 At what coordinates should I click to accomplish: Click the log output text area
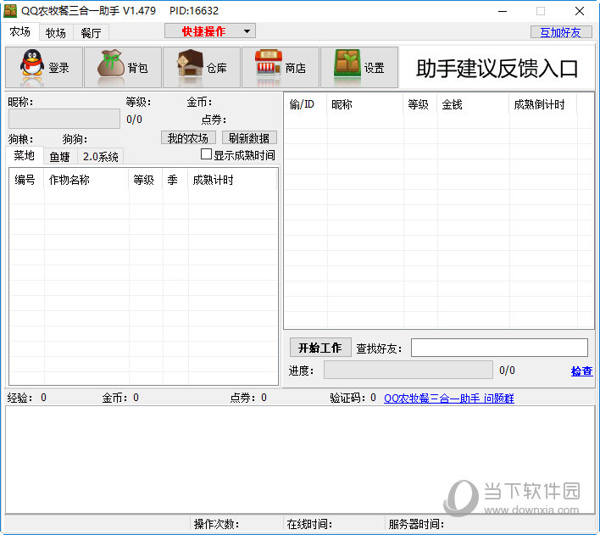click(300, 460)
